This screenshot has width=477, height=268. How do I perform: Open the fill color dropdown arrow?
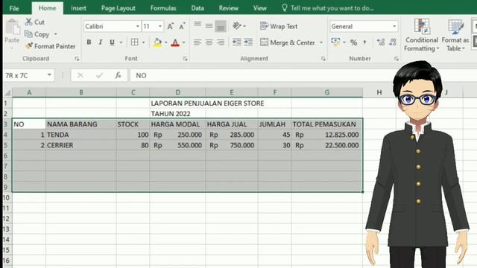[x=165, y=42]
